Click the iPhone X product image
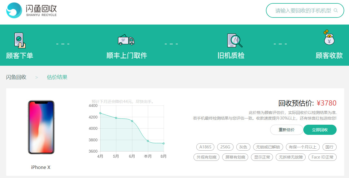Viewport: 349px width, 178px height. (x=41, y=127)
